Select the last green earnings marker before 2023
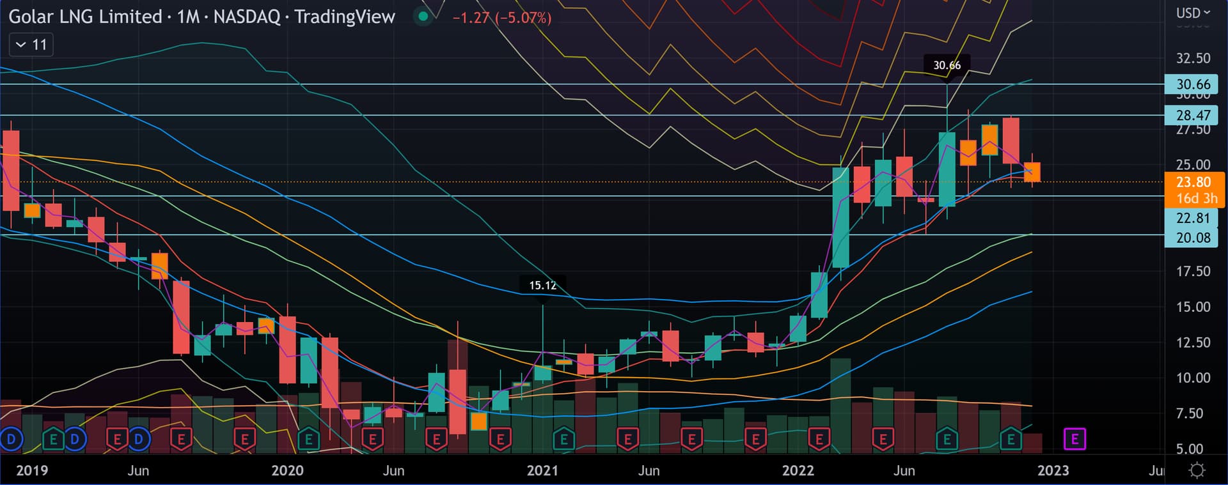The height and width of the screenshot is (485, 1228). 1011,439
